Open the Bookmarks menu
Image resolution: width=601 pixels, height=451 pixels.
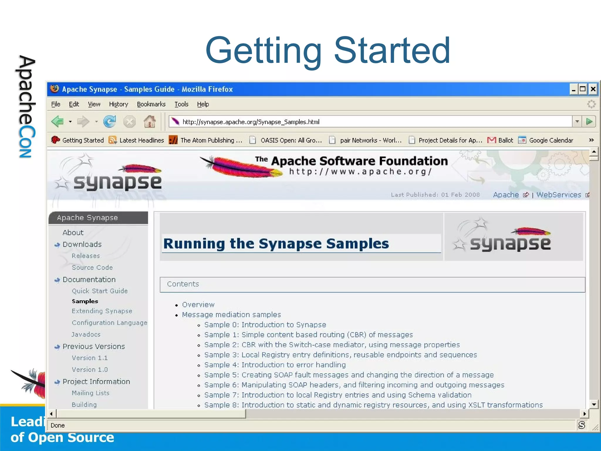(151, 104)
